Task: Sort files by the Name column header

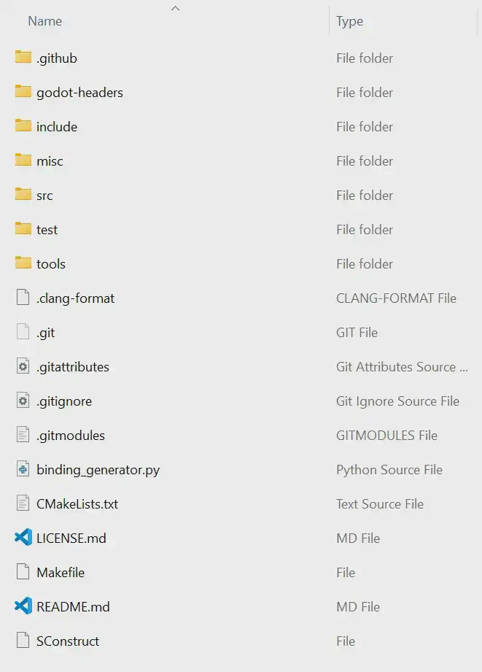Action: pyautogui.click(x=45, y=21)
